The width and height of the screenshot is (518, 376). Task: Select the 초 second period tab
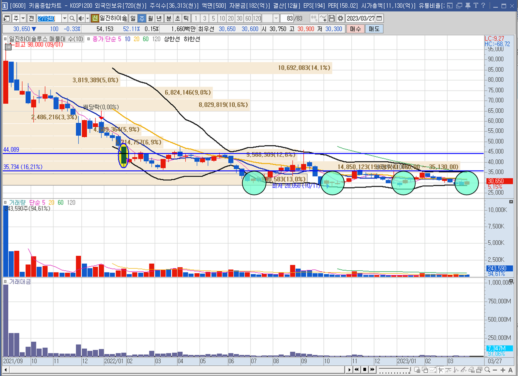click(177, 18)
